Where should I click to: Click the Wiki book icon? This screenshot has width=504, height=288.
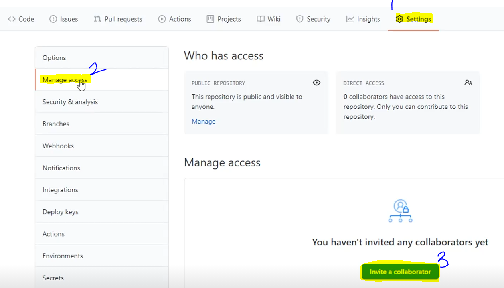[261, 19]
